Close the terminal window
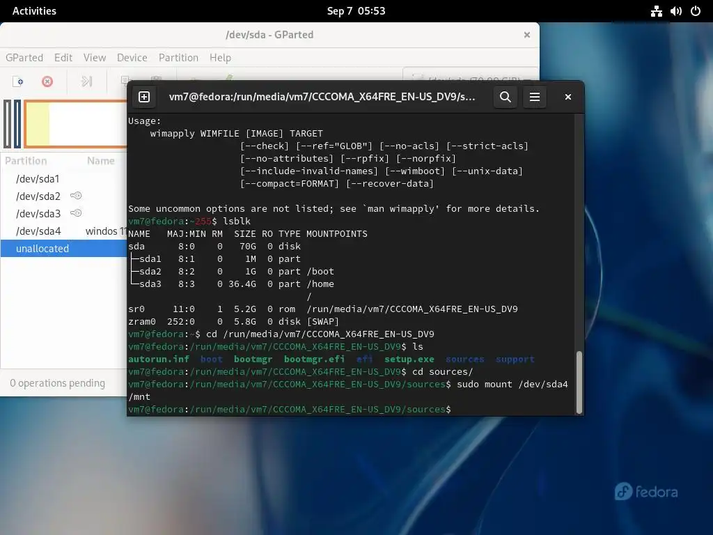This screenshot has height=535, width=713. coord(568,97)
